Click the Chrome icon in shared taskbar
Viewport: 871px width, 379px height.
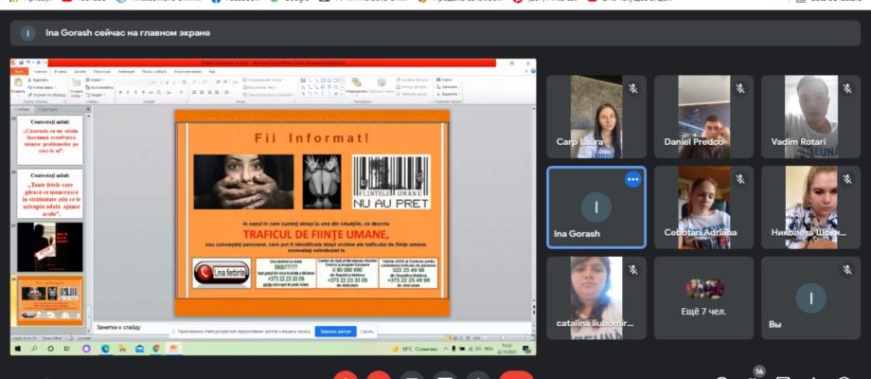pyautogui.click(x=156, y=349)
